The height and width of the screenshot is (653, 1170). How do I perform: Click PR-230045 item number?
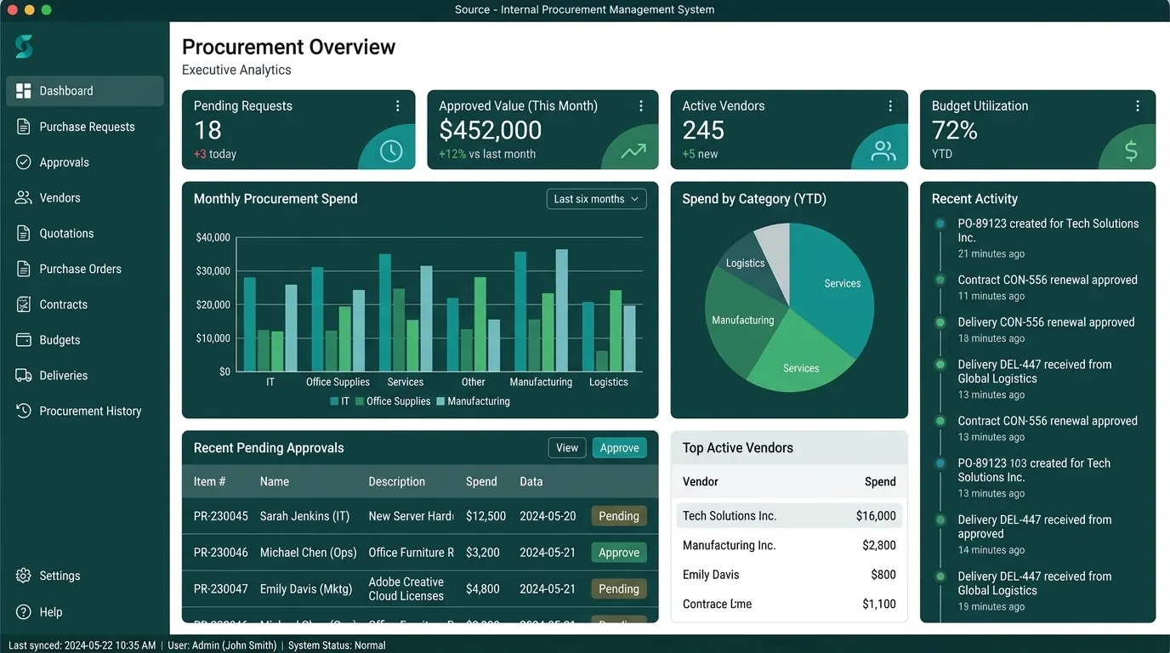221,516
